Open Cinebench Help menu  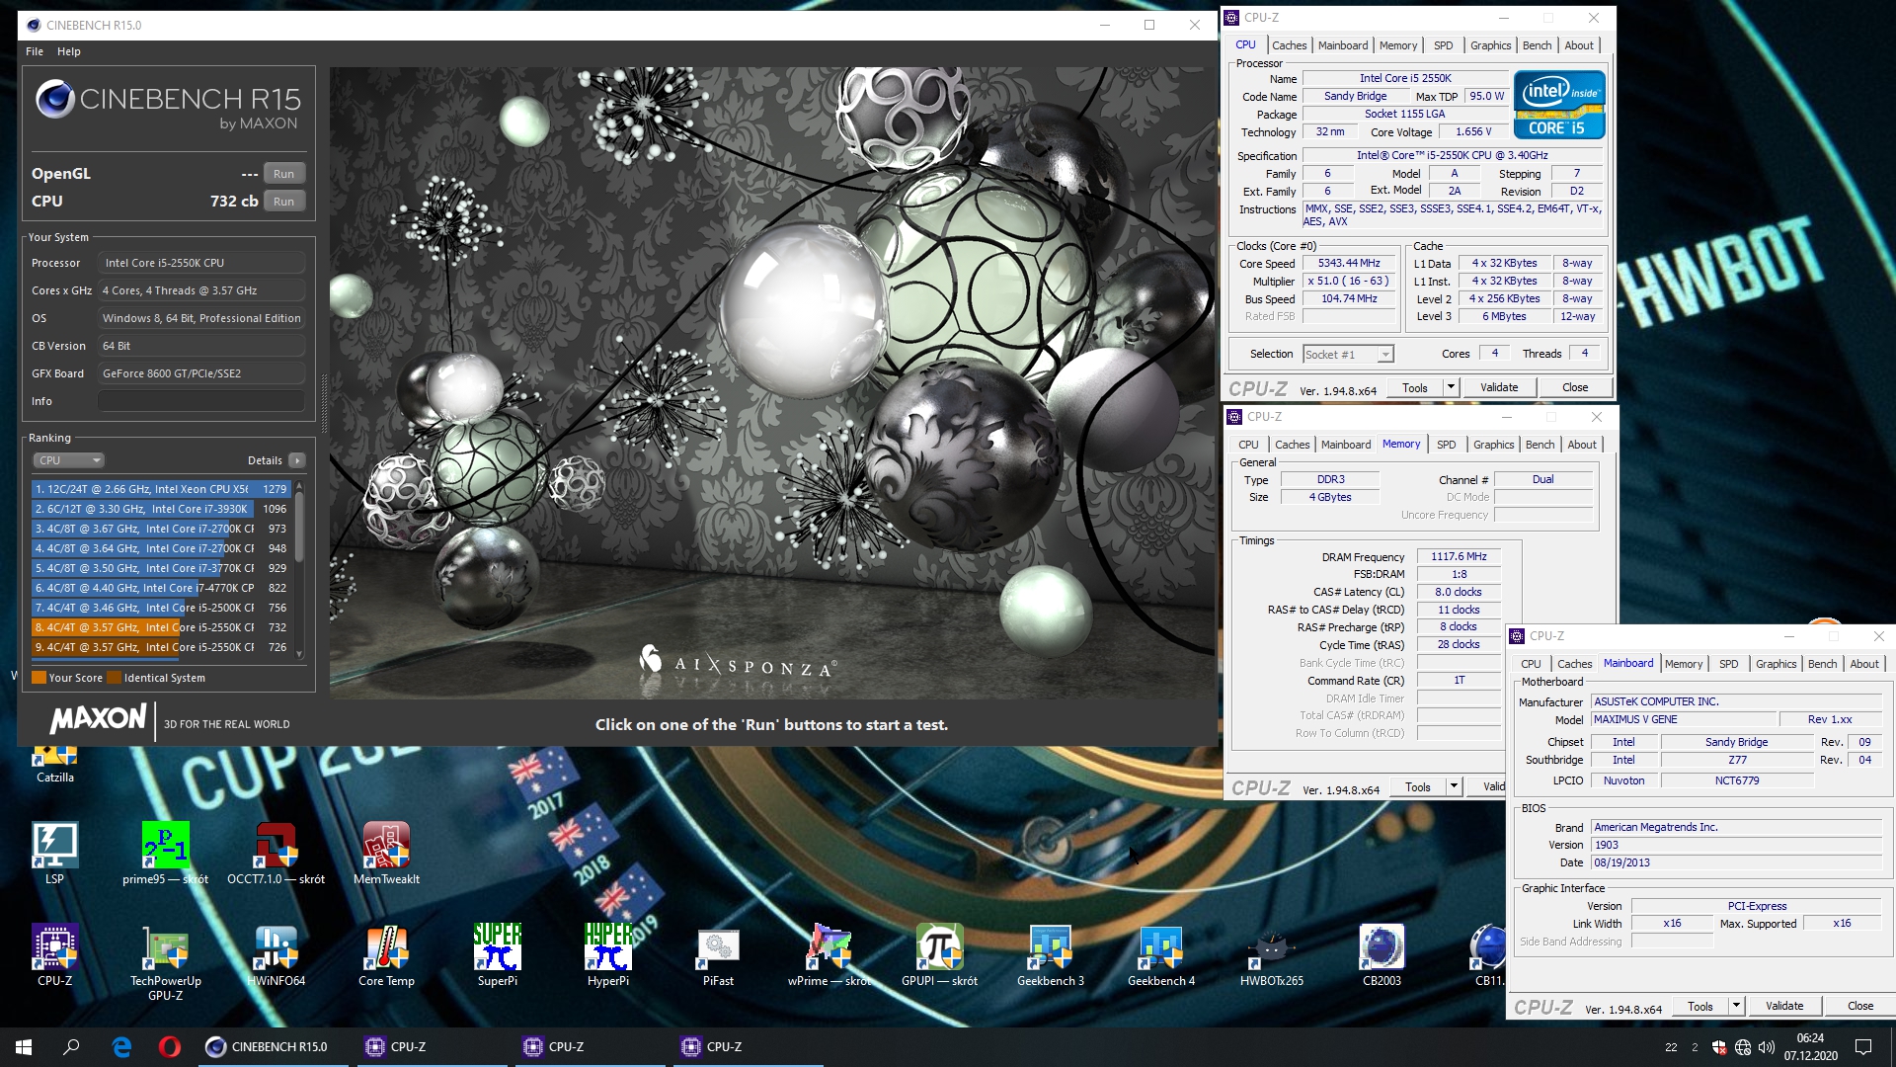click(69, 51)
